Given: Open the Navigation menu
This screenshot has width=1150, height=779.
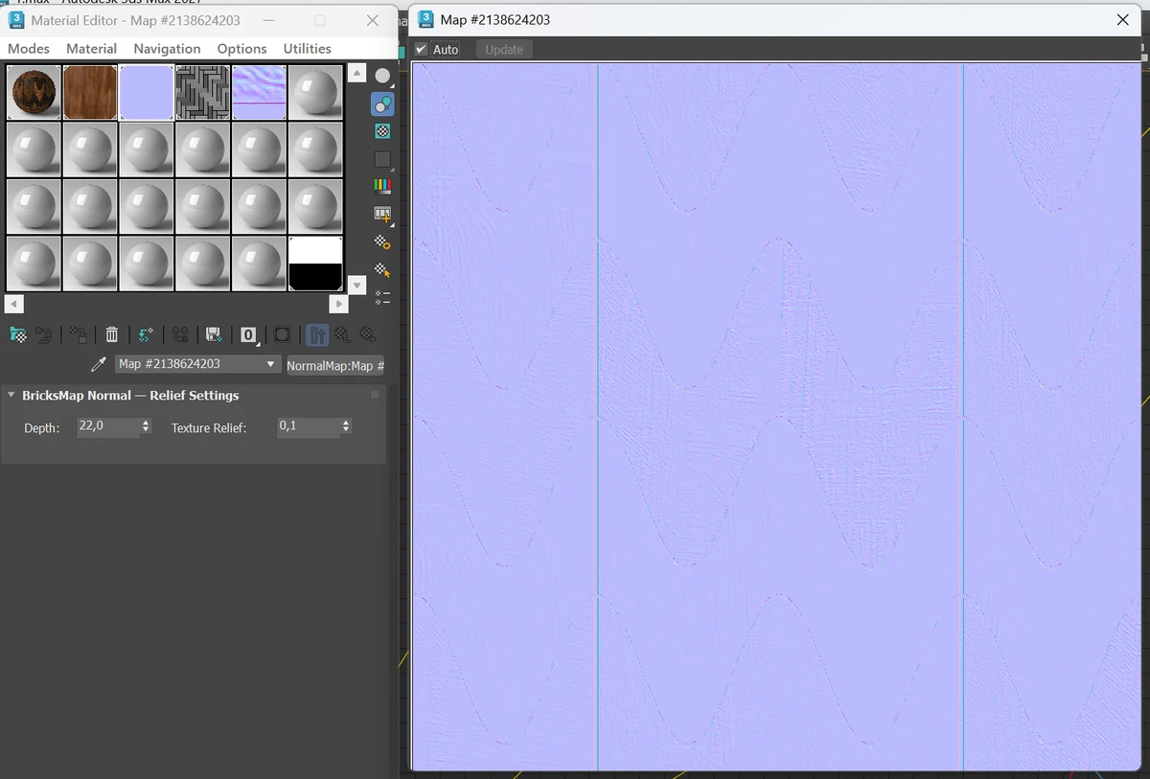Looking at the screenshot, I should 167,48.
